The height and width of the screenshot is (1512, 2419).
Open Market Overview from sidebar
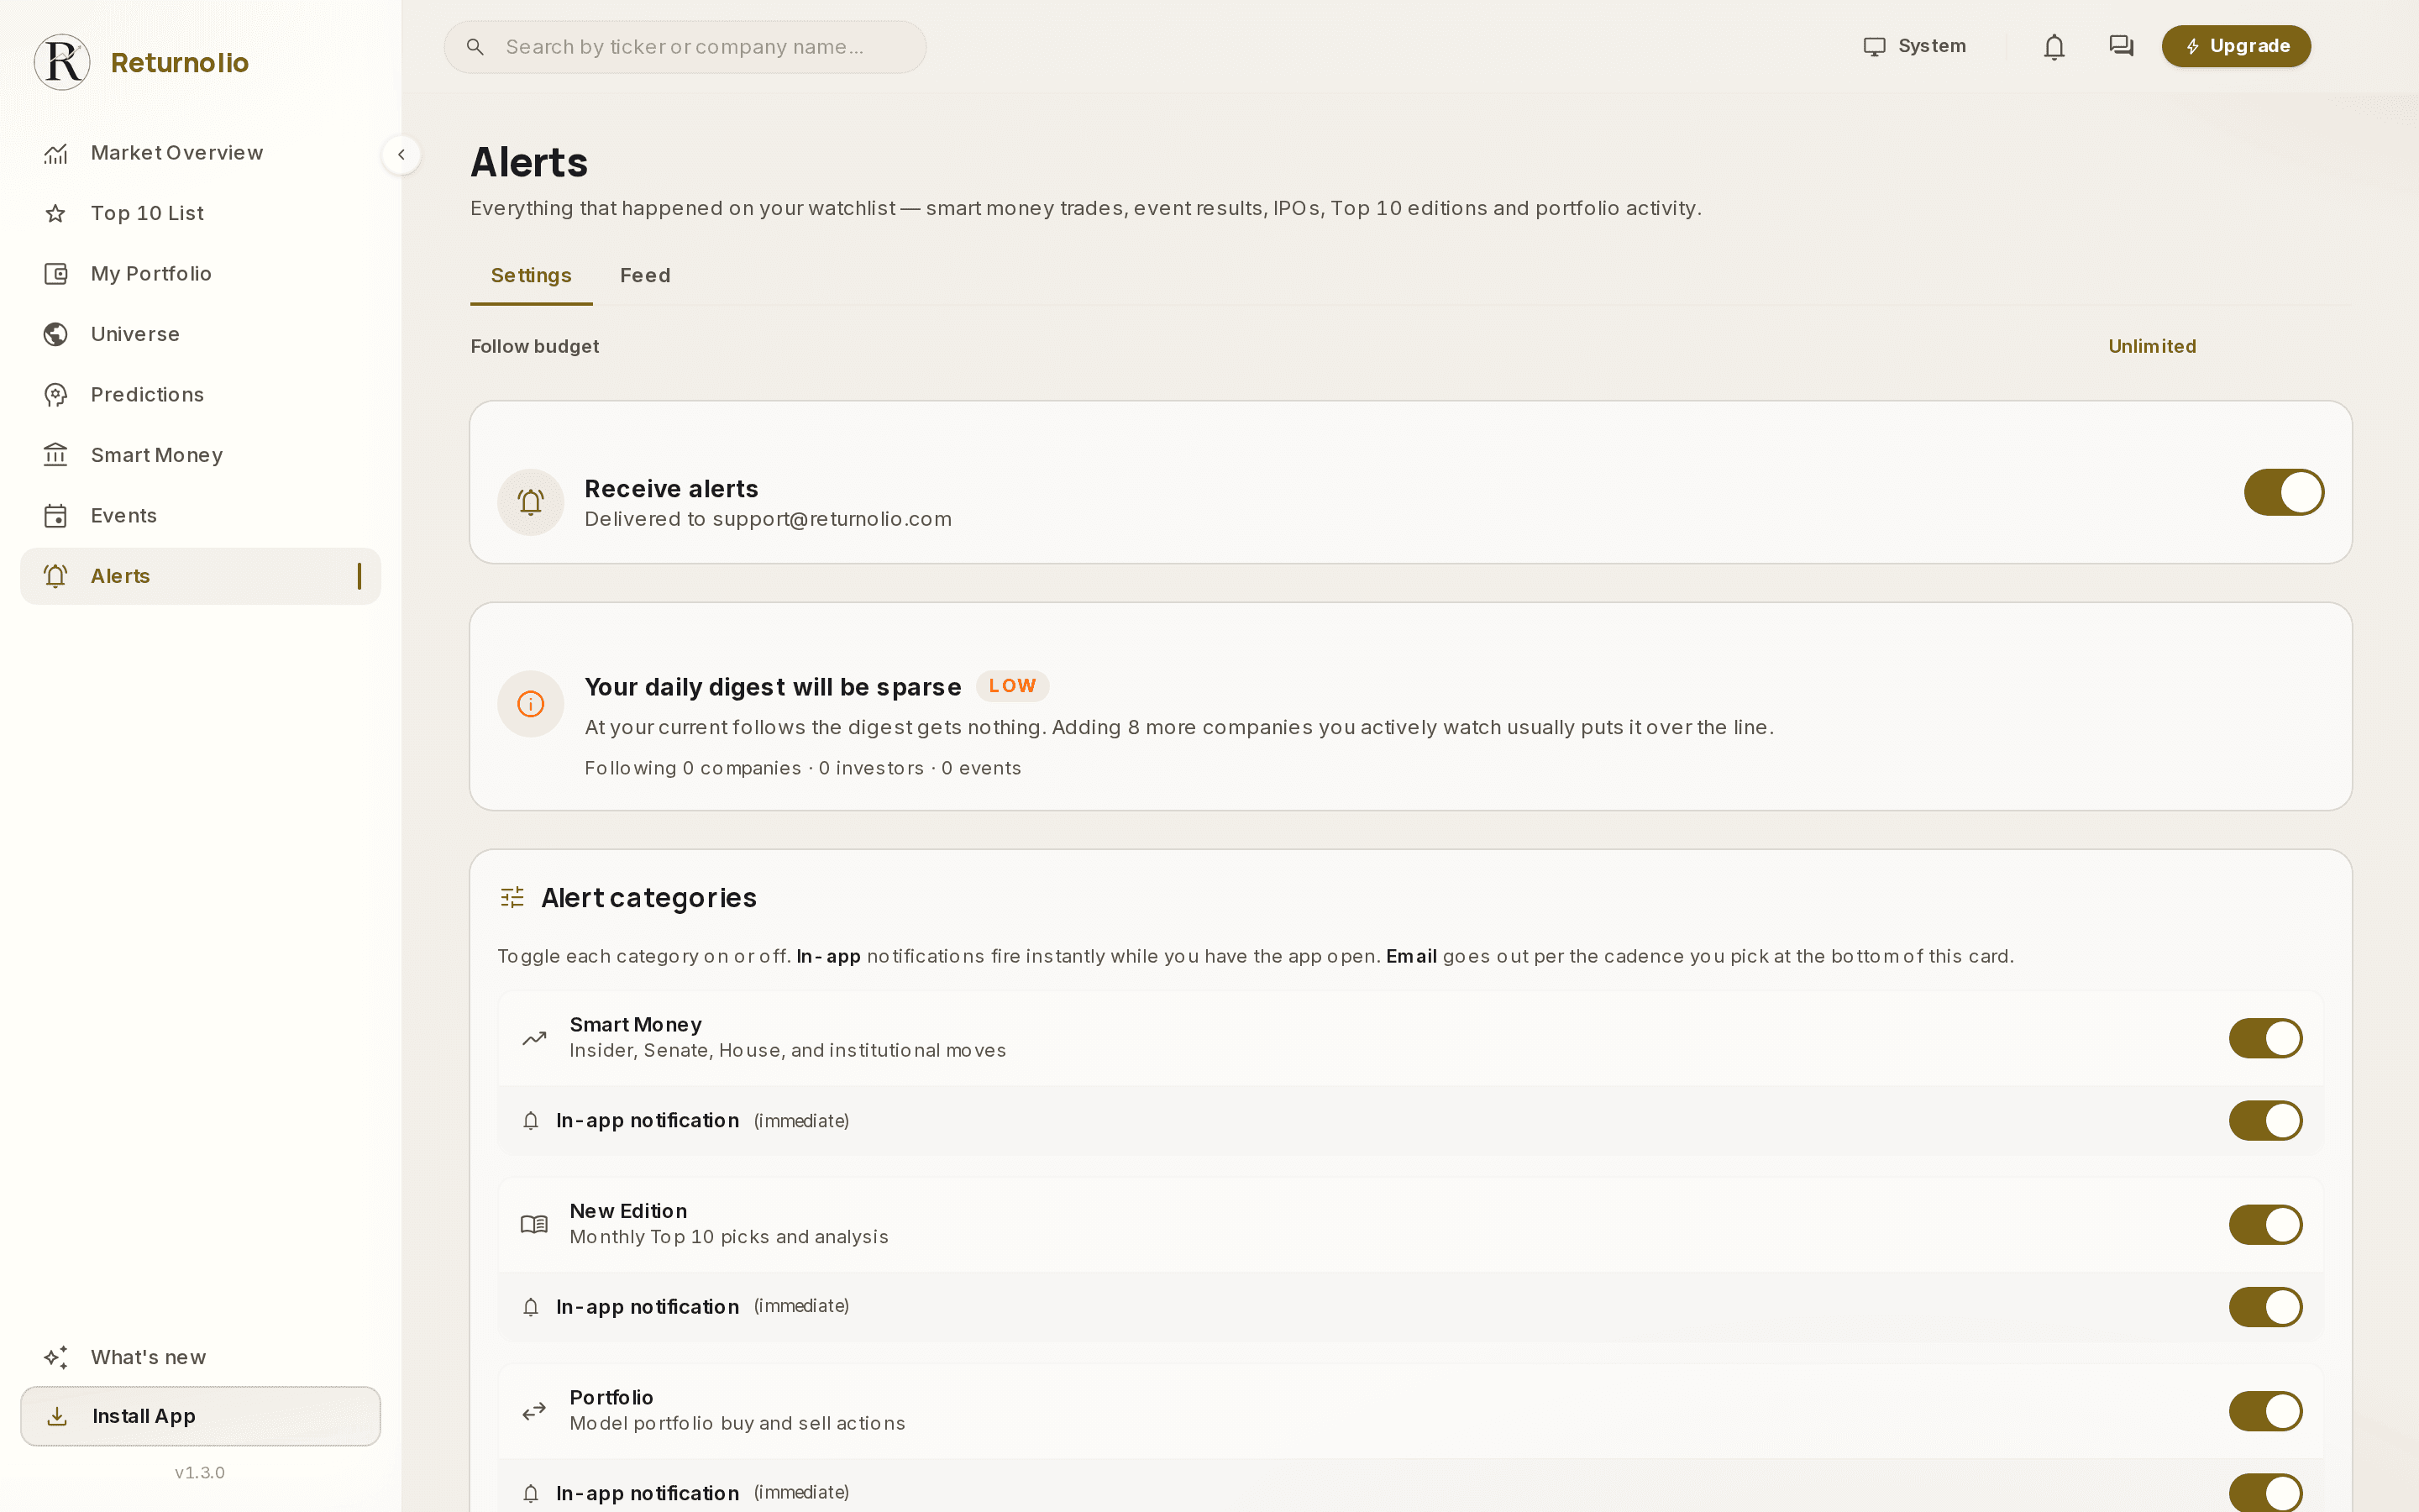pos(200,153)
